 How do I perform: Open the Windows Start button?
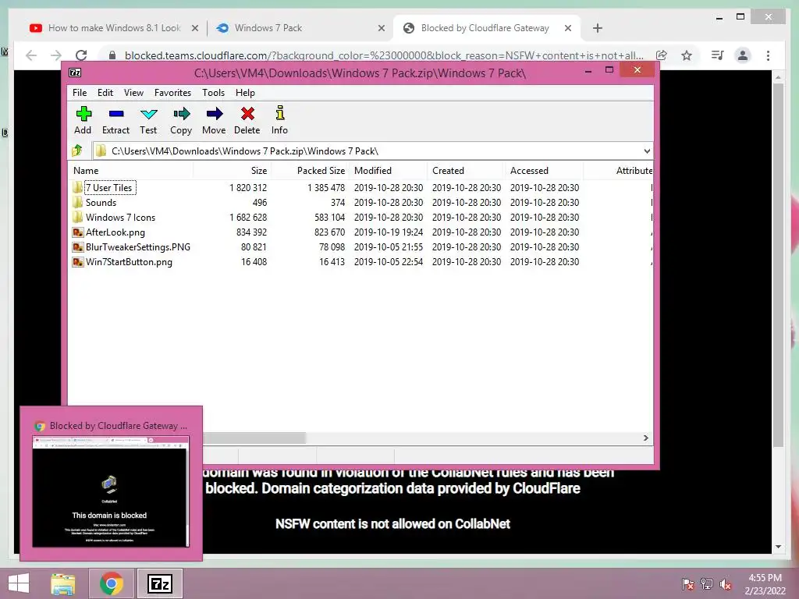coord(19,583)
